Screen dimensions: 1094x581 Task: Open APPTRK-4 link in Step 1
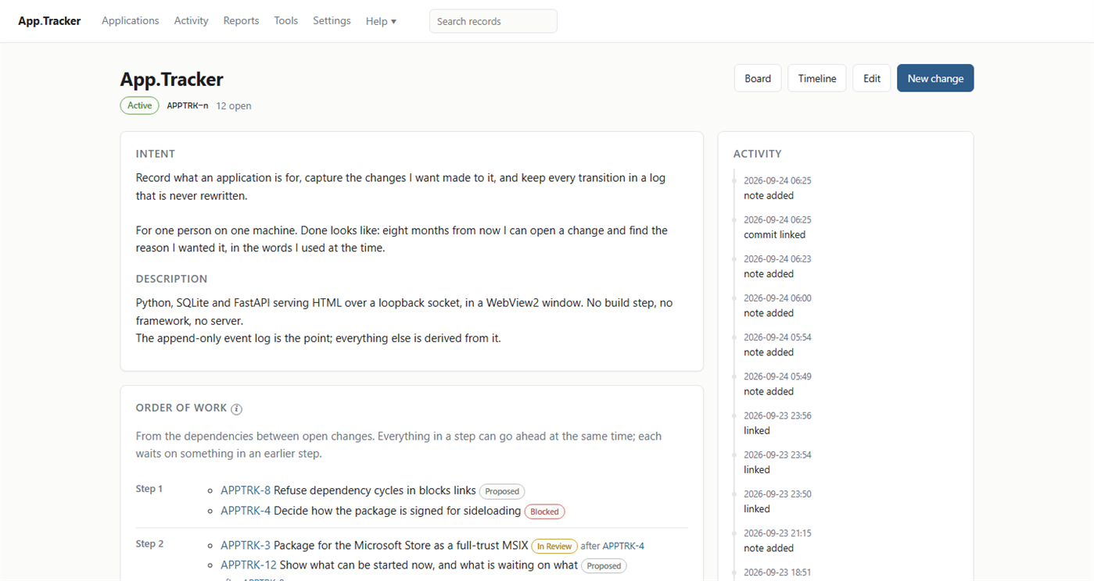pos(246,511)
